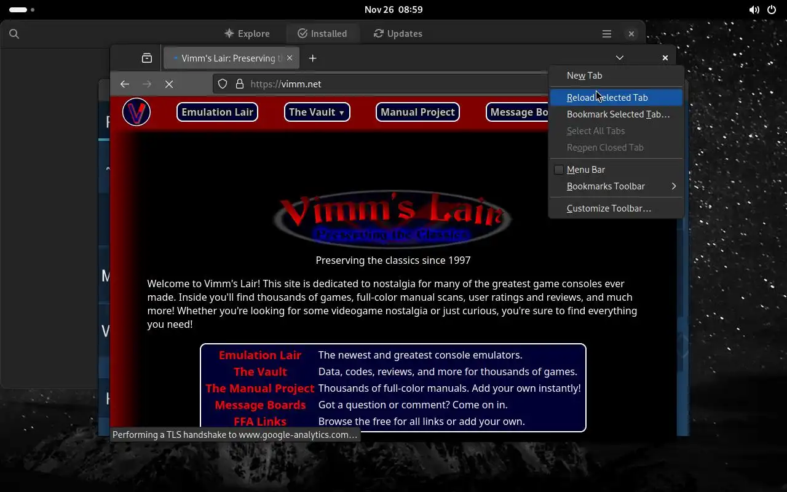Choose Reload Selected Tab

[x=616, y=98]
